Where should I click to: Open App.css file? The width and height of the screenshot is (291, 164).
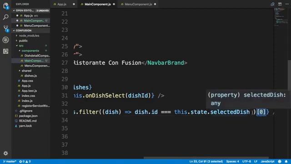(27, 81)
